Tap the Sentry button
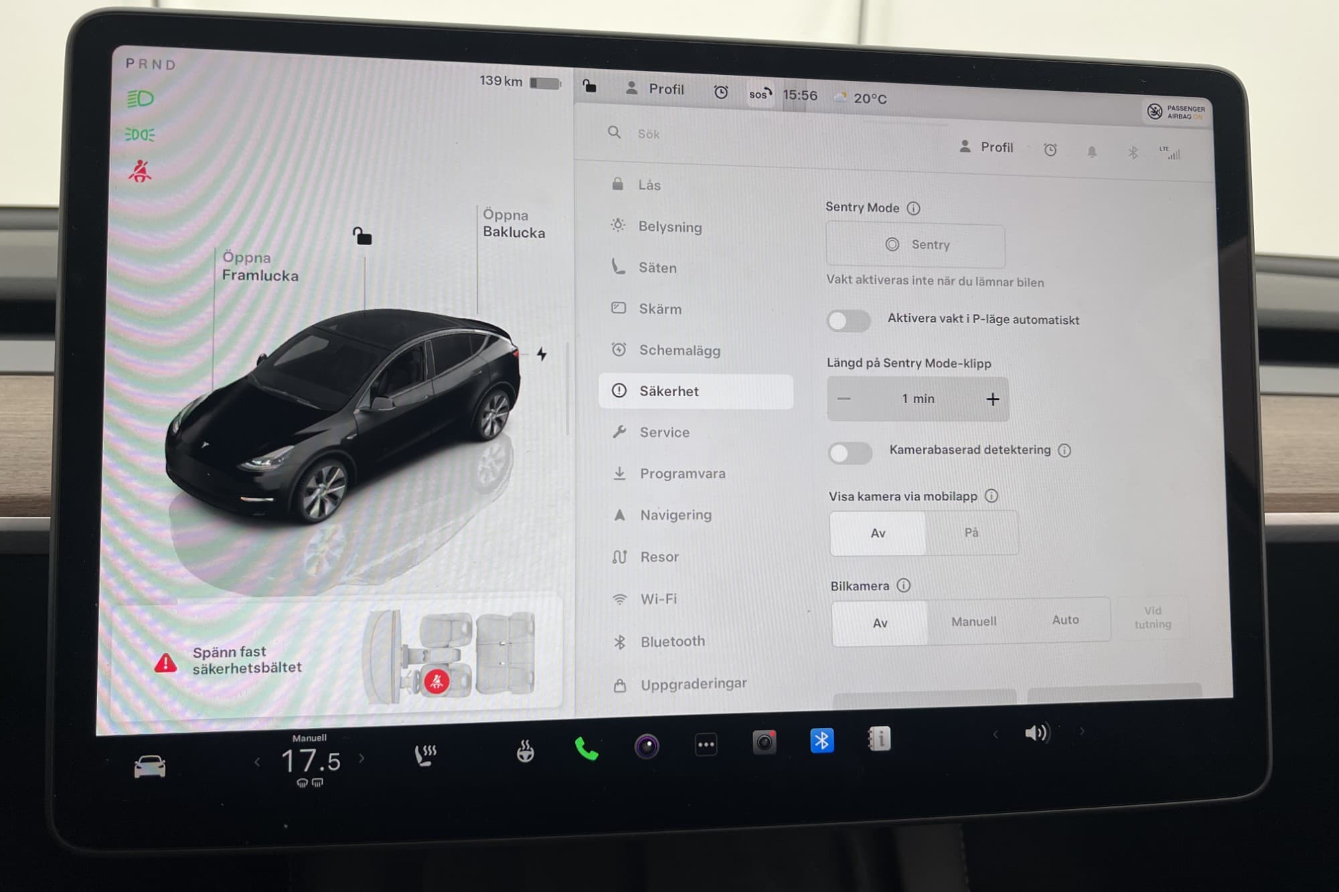 [916, 246]
